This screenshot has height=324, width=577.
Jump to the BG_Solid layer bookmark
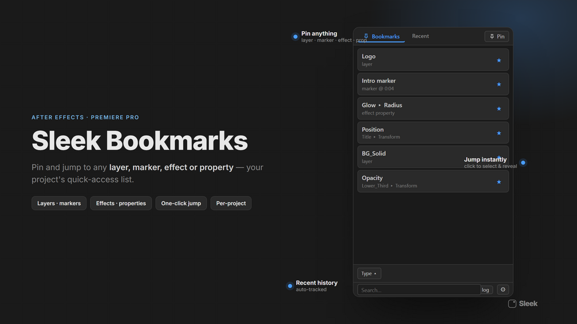tap(433, 157)
